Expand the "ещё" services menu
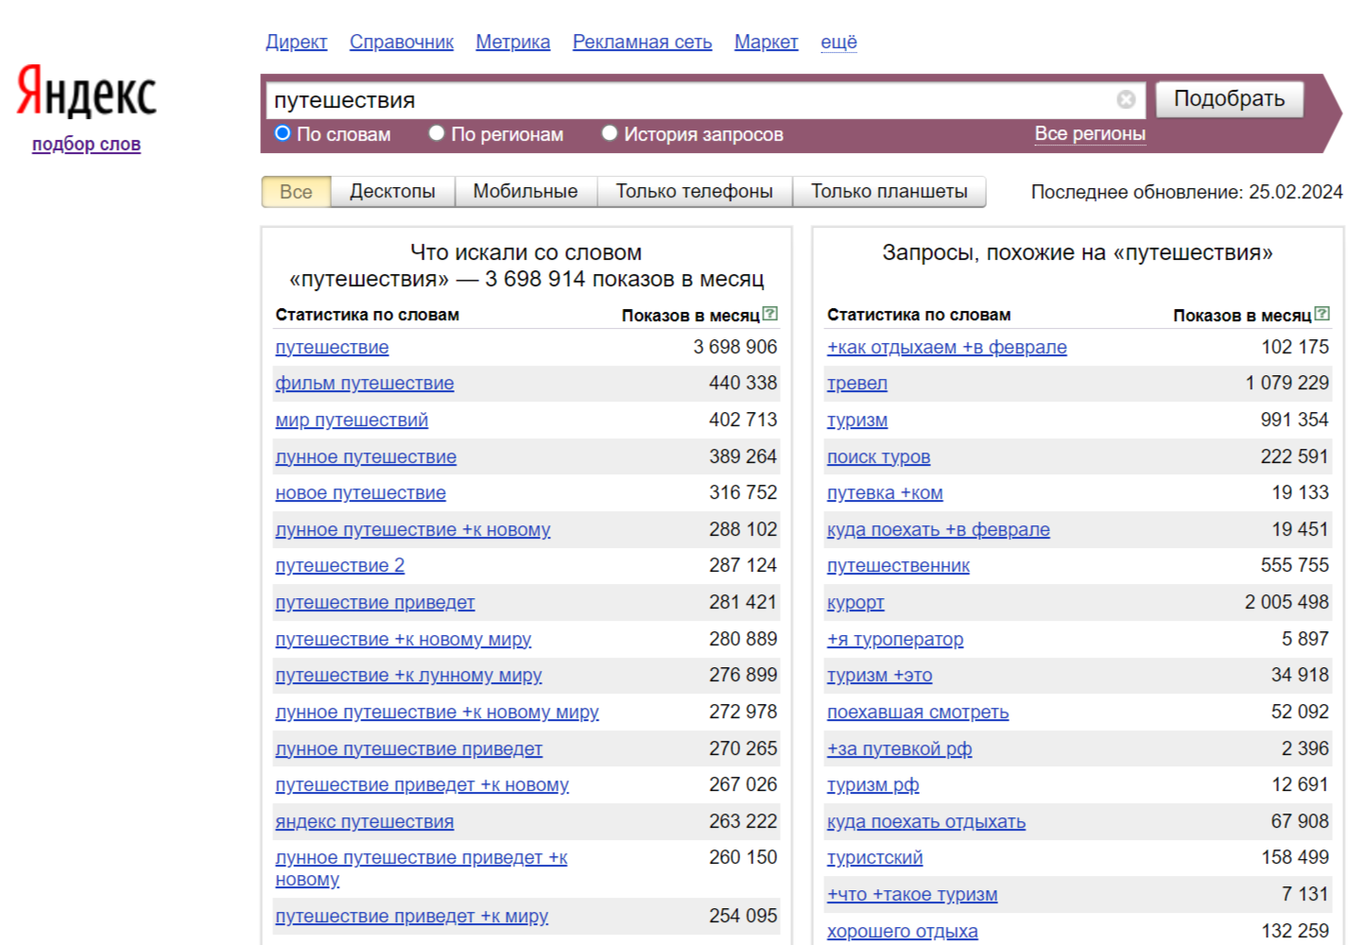 [838, 42]
